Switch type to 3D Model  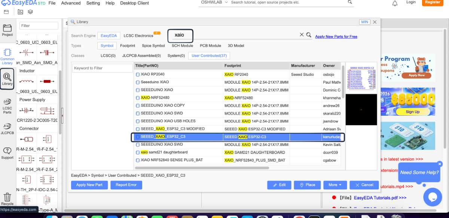[236, 46]
